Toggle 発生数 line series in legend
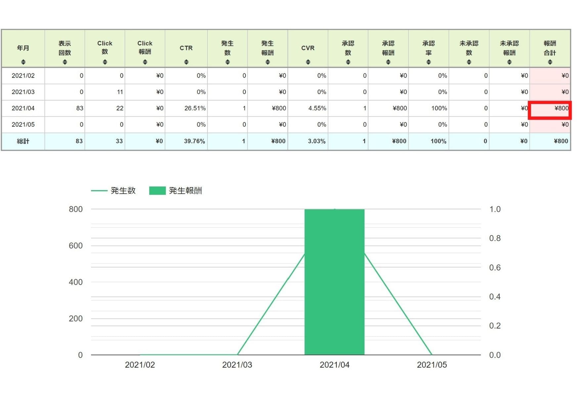 pos(113,190)
